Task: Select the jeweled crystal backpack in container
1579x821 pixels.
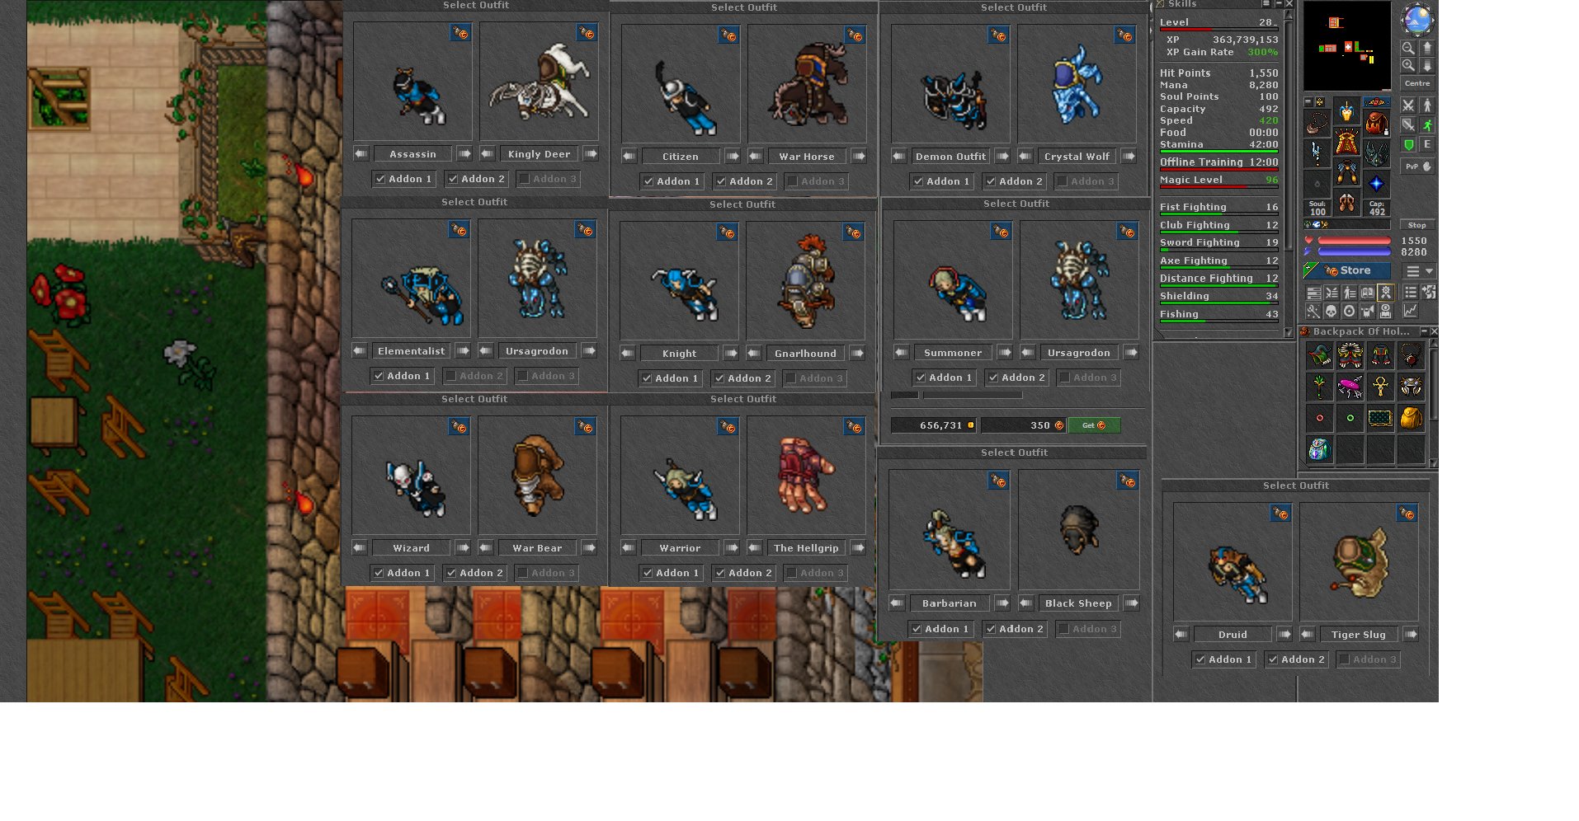Action: (x=1319, y=449)
